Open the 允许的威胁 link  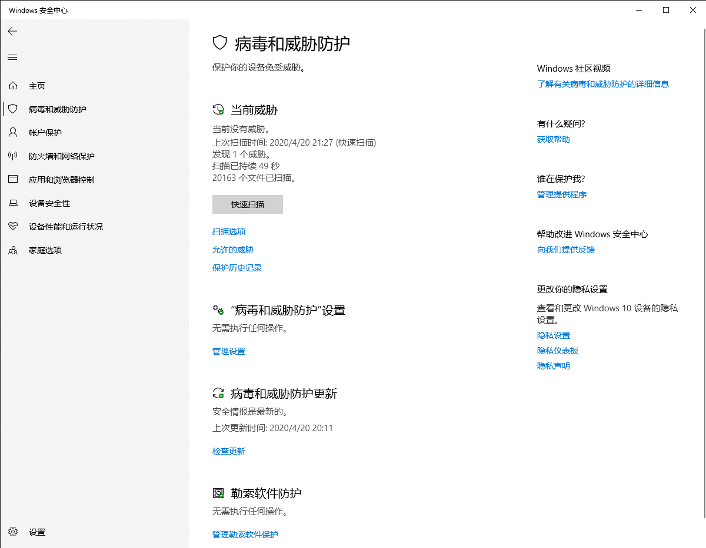pyautogui.click(x=233, y=250)
